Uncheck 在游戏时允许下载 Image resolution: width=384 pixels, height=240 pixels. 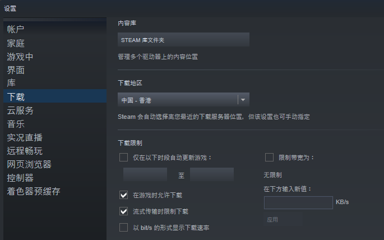(124, 195)
